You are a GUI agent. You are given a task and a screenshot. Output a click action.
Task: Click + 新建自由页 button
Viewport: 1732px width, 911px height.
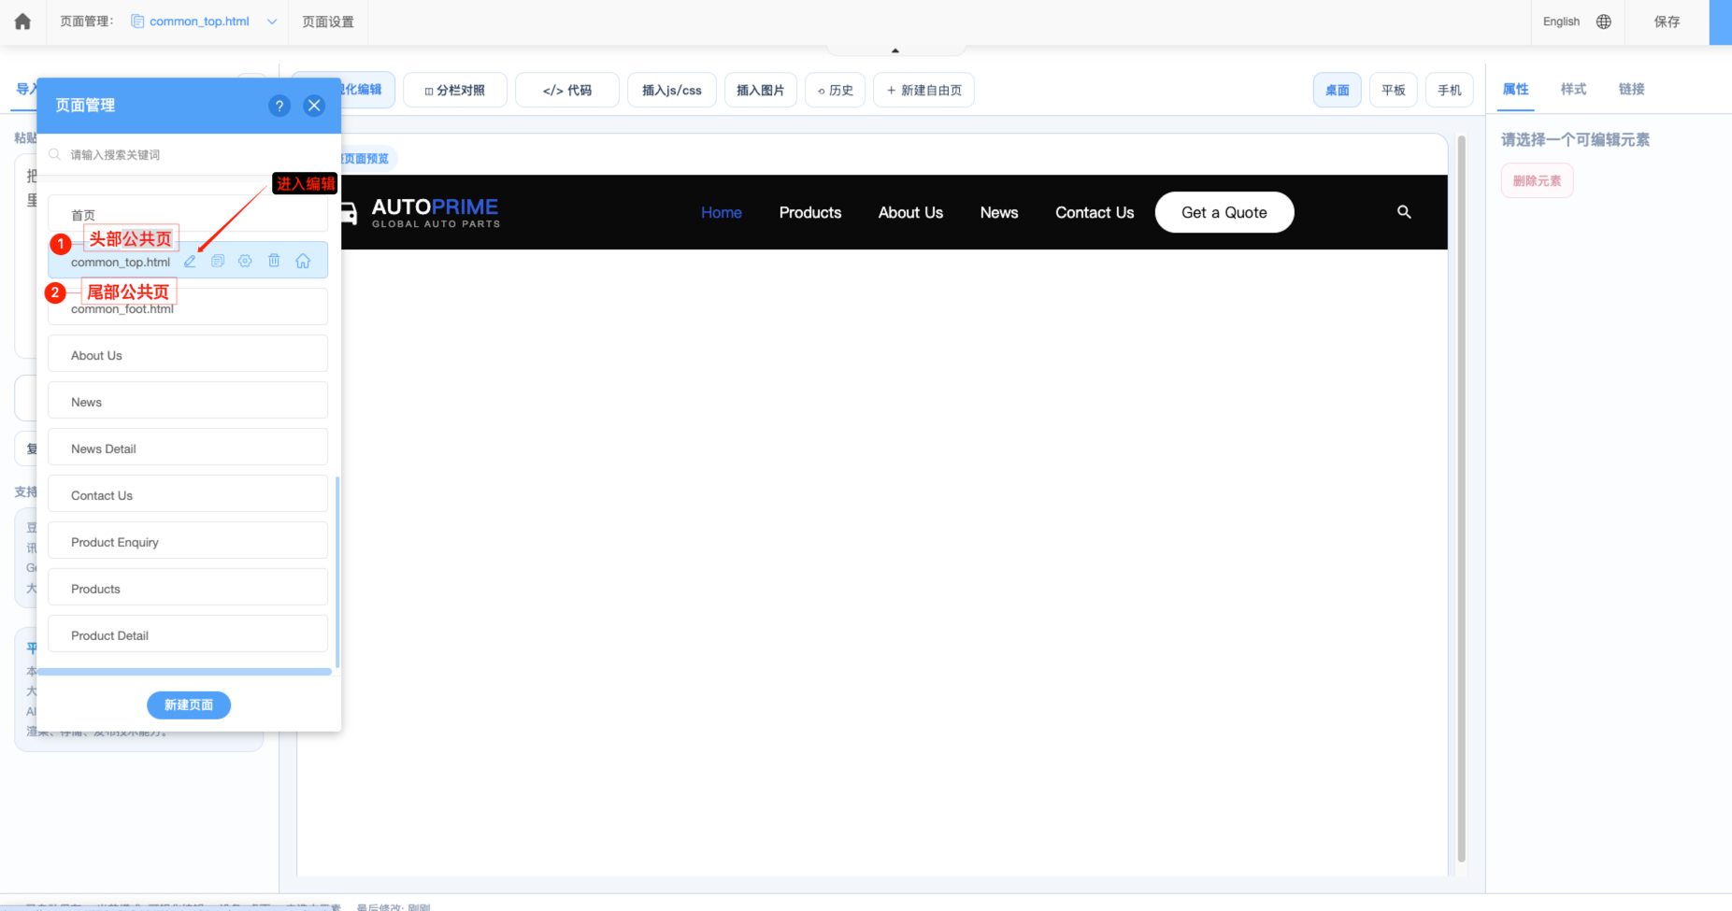(923, 90)
